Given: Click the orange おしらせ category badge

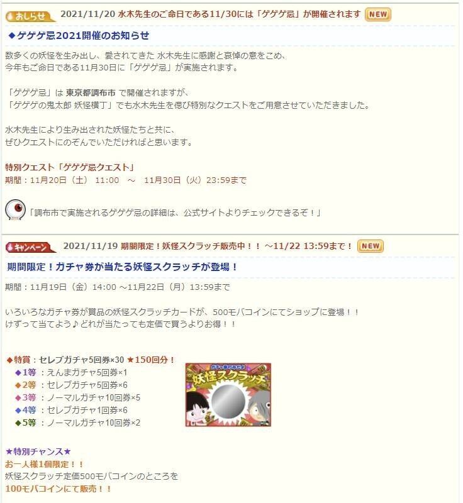Looking at the screenshot, I should pyautogui.click(x=30, y=16).
